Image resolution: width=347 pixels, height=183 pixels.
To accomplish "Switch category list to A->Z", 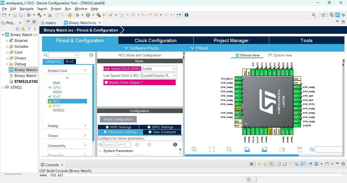I will click(x=70, y=62).
